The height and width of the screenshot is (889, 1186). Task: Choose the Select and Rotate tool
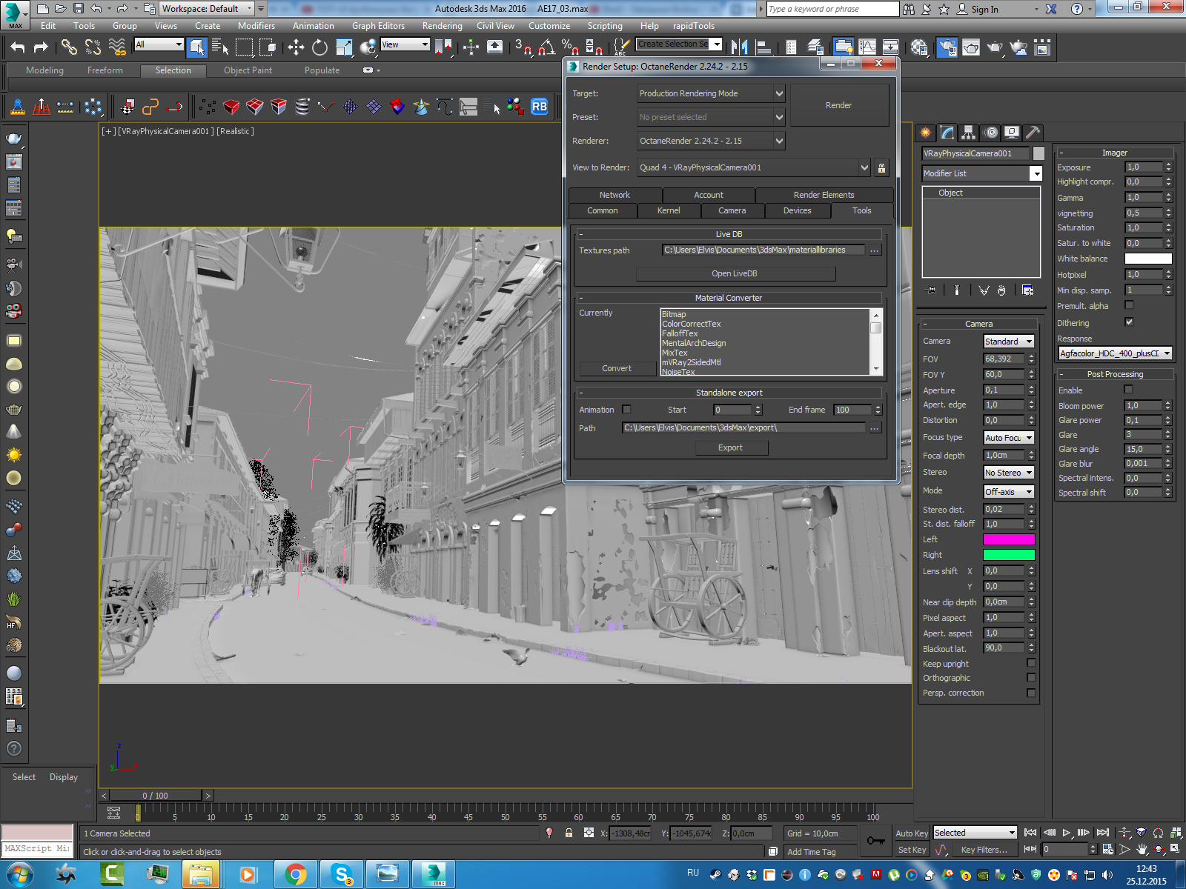pos(319,47)
